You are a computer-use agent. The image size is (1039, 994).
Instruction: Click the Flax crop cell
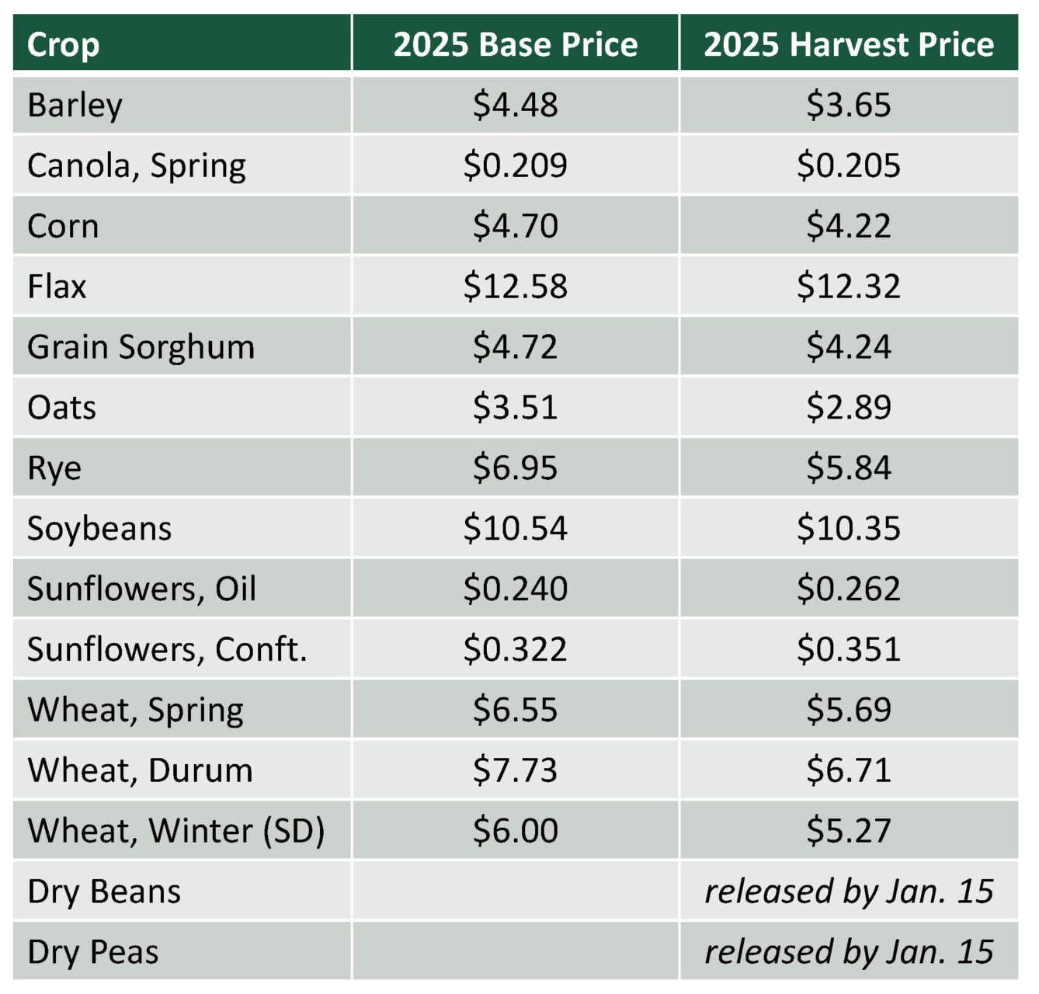click(57, 287)
